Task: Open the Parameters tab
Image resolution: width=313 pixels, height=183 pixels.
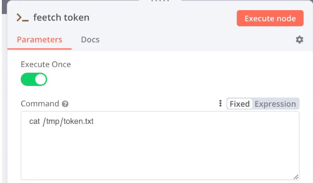Action: (x=39, y=40)
